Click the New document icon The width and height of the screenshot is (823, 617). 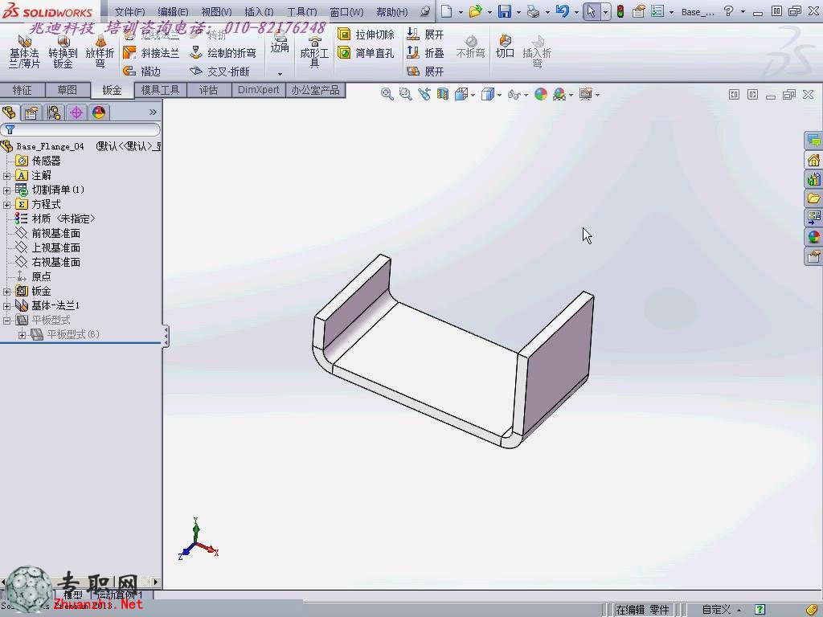(x=446, y=11)
